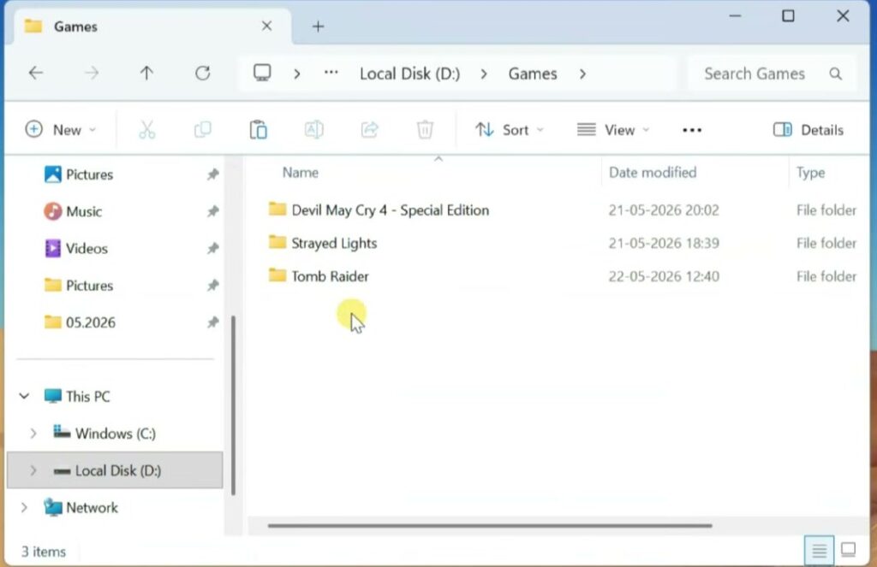Open the Sort dropdown

point(509,130)
